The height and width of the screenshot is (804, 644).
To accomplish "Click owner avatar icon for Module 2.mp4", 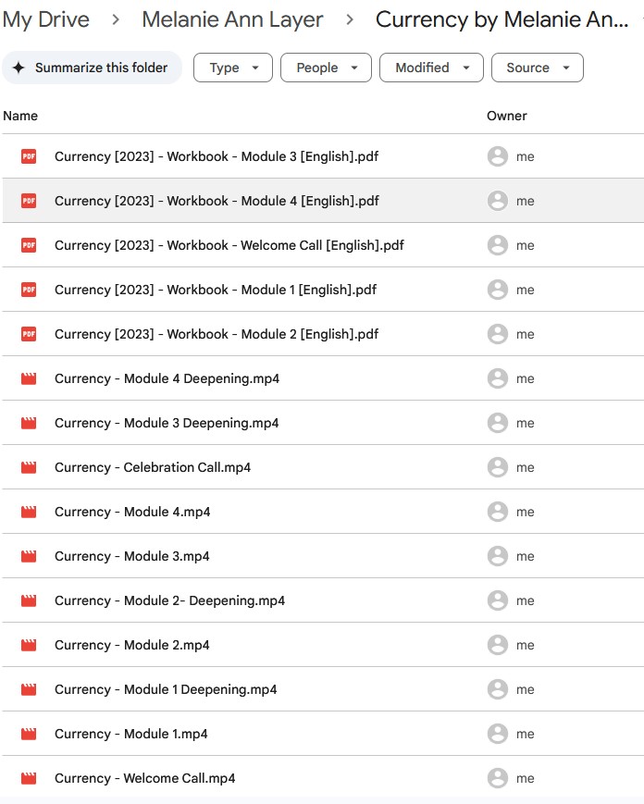I will click(498, 645).
